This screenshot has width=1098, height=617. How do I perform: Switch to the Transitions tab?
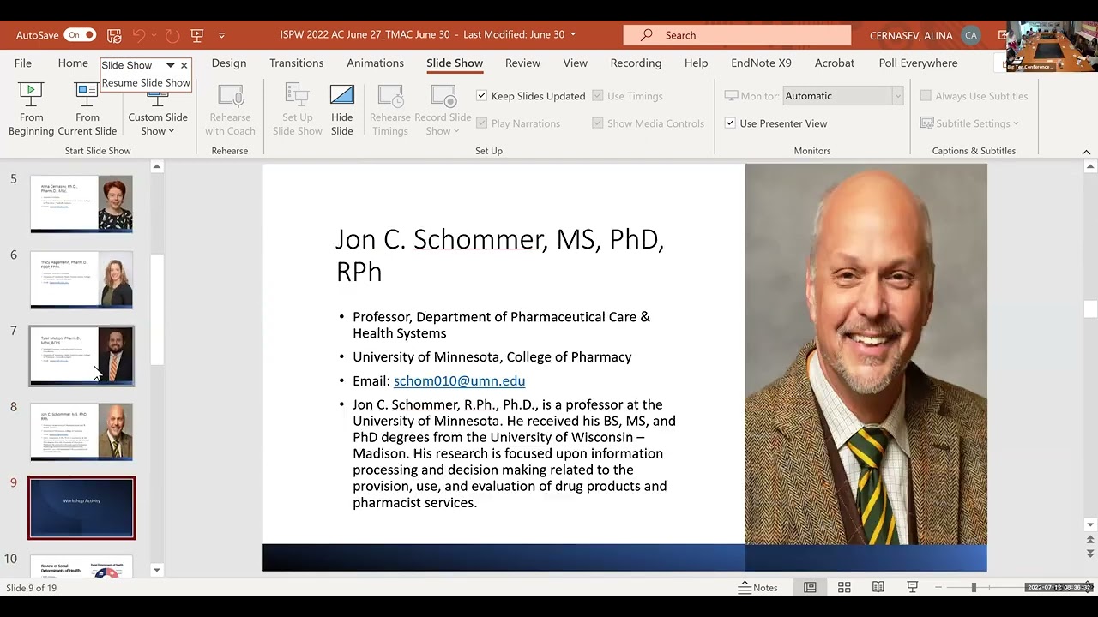(x=296, y=63)
